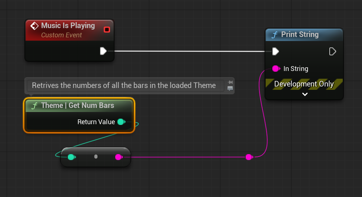Click the magenta In String input pin
This screenshot has height=197, width=362.
[276, 68]
